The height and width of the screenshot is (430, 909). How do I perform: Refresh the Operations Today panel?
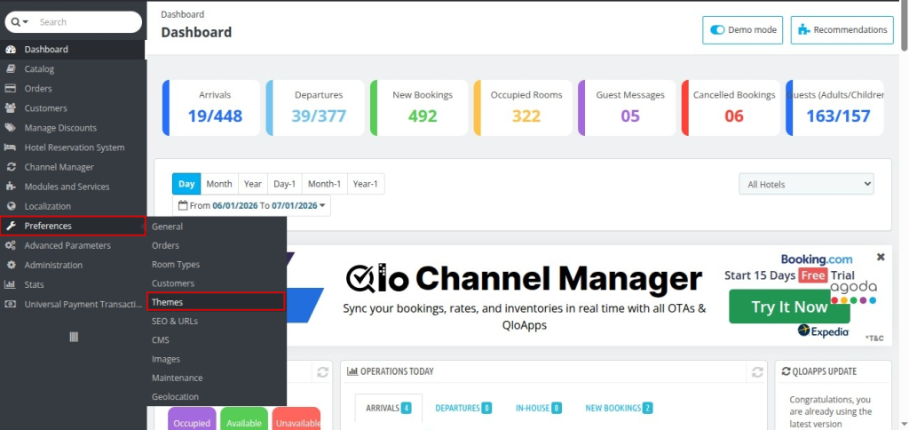coord(757,372)
